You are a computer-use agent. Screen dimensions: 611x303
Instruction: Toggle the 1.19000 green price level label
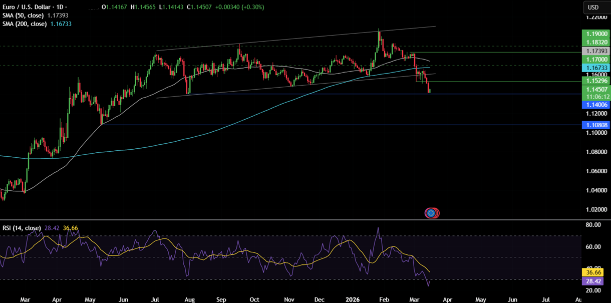[596, 33]
